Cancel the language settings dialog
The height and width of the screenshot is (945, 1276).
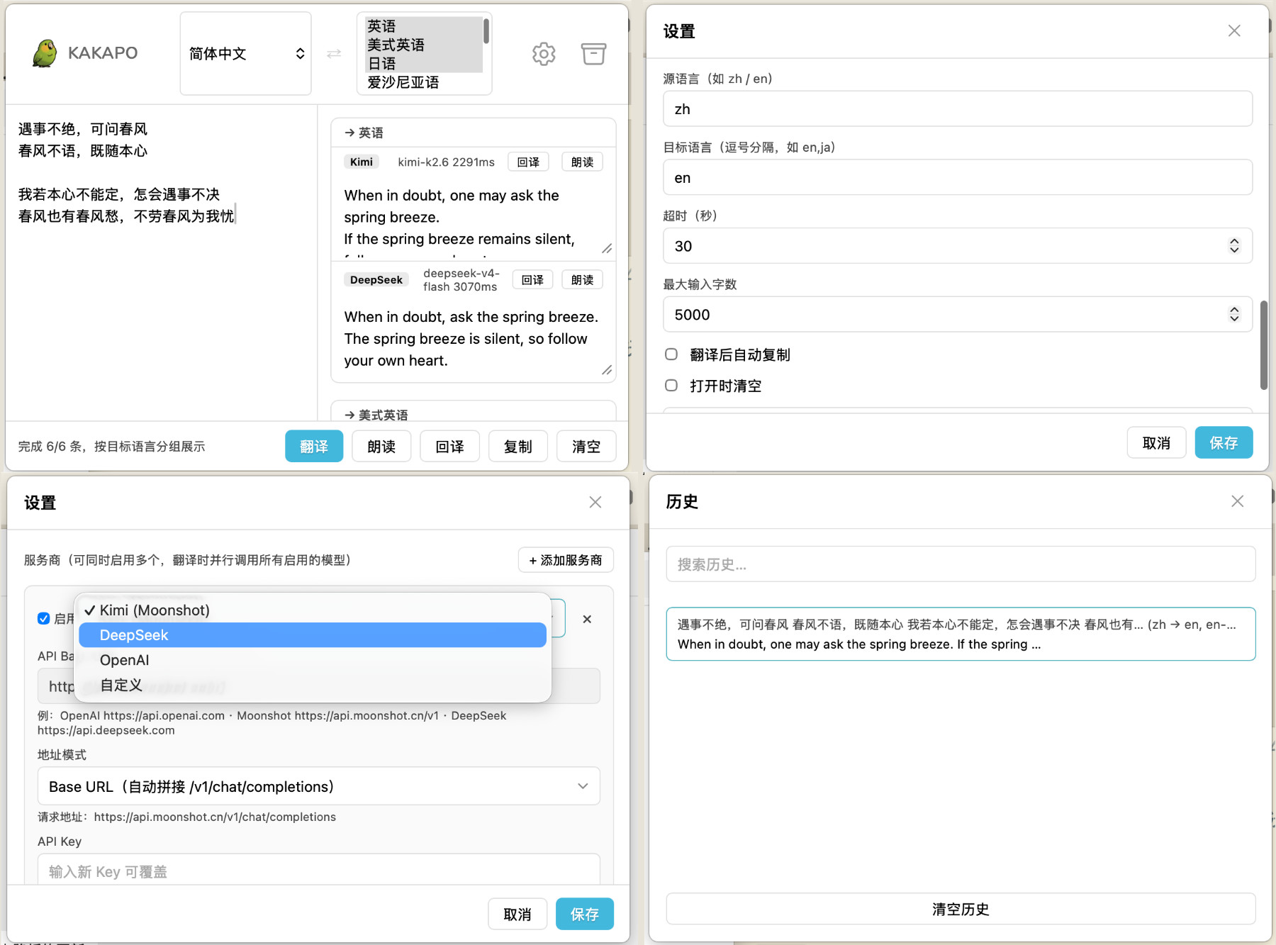coord(1156,443)
